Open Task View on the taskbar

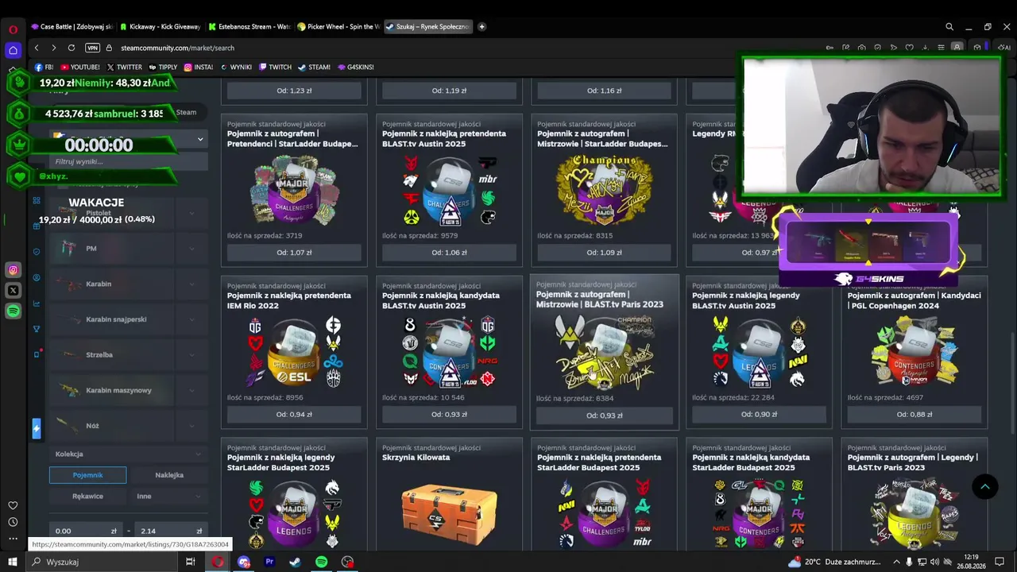[x=191, y=562]
